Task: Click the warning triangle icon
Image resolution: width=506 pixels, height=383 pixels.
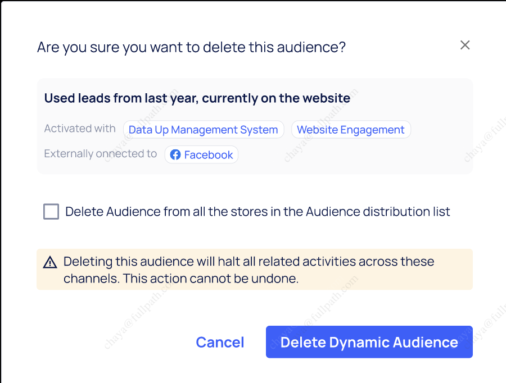Action: point(50,262)
